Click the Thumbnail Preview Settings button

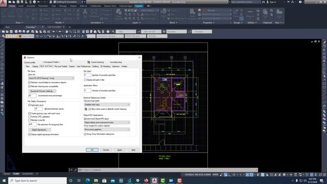tap(42, 91)
